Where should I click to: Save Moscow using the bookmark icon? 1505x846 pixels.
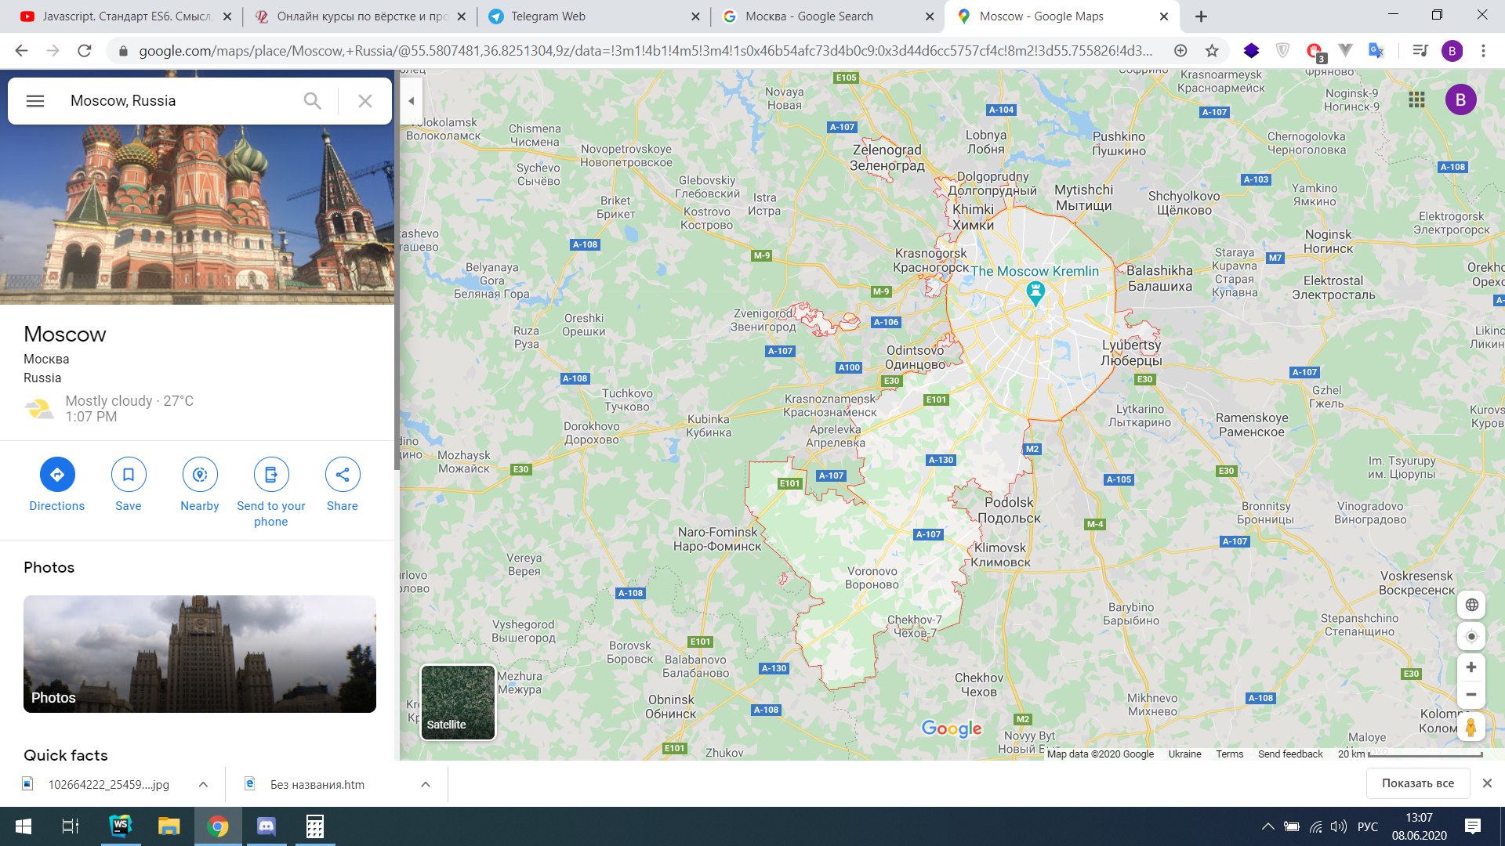click(129, 474)
